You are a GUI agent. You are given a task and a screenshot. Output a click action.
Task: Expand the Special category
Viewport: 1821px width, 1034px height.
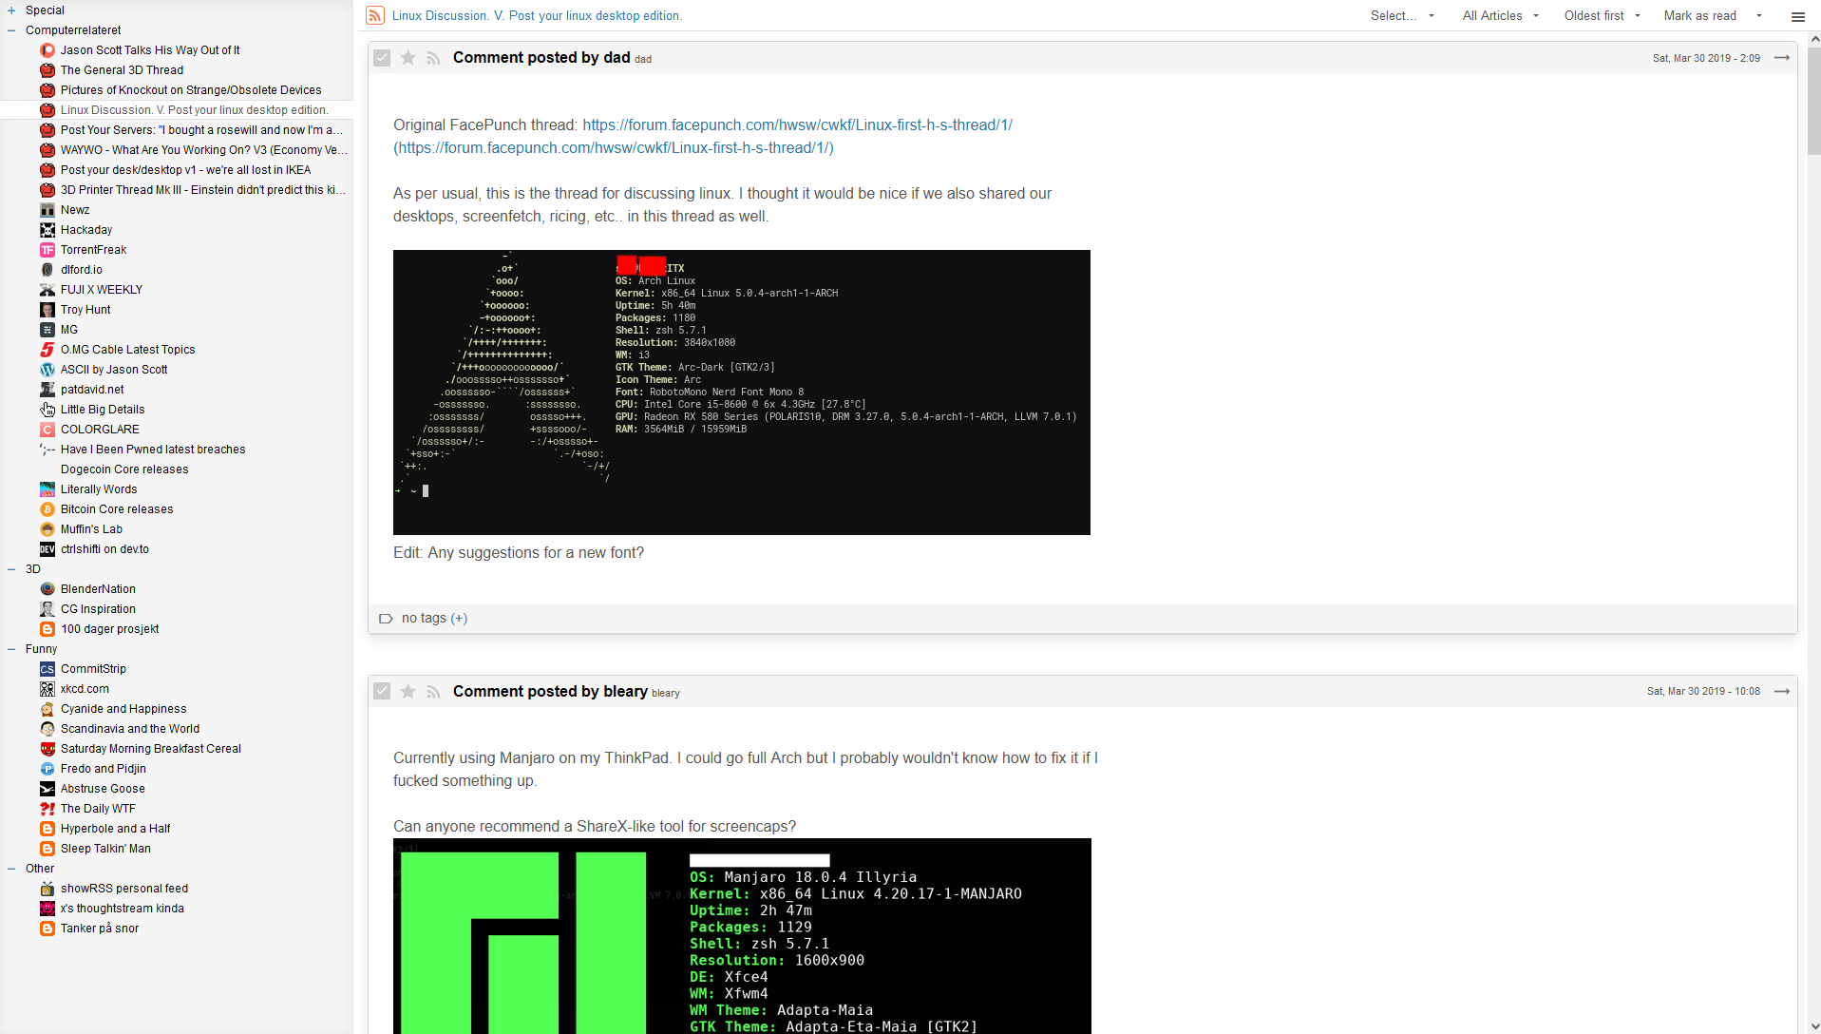click(11, 10)
